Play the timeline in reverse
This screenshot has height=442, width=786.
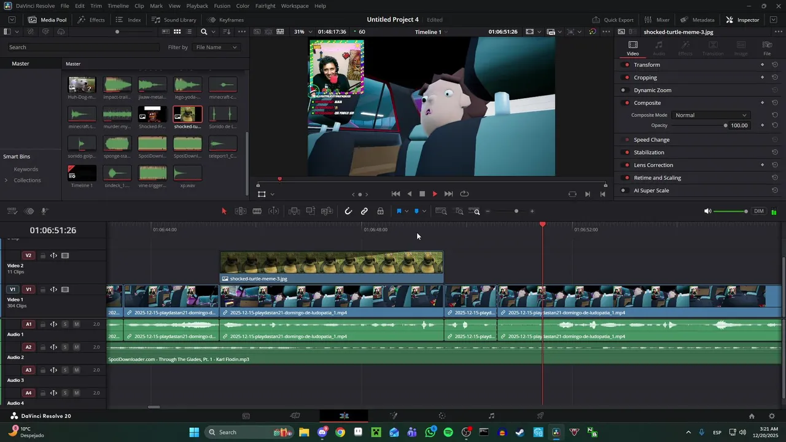coord(409,194)
